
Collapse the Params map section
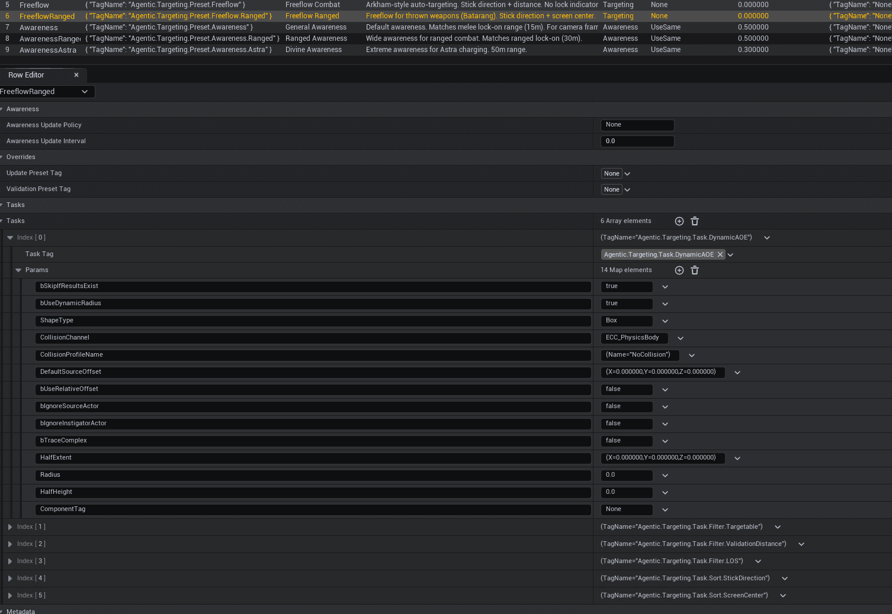click(18, 270)
